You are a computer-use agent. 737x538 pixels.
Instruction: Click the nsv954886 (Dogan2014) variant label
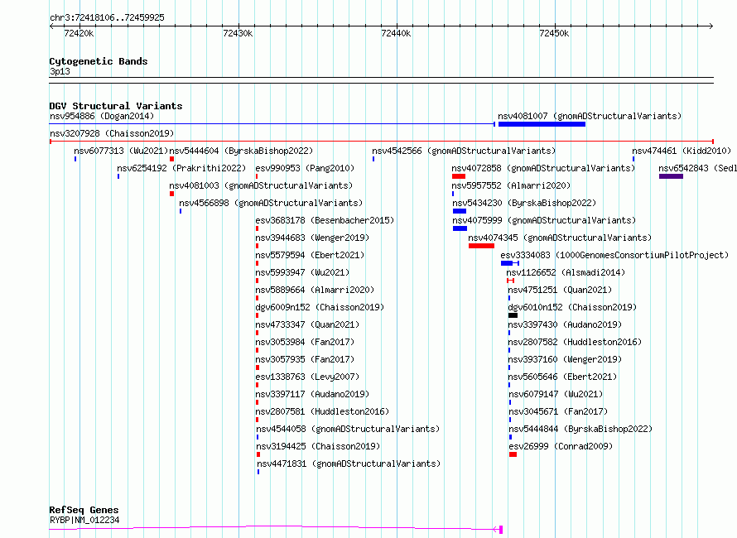(102, 116)
